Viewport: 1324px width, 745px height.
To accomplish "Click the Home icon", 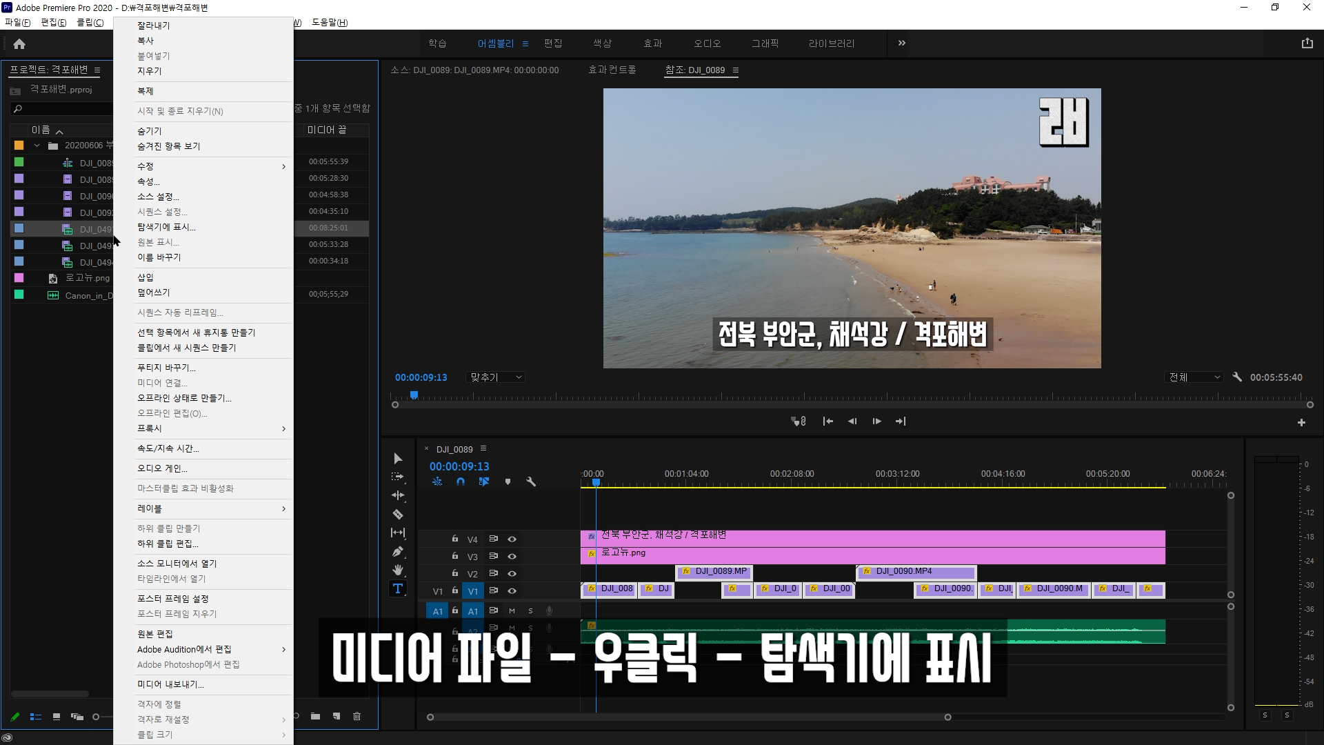I will (19, 44).
